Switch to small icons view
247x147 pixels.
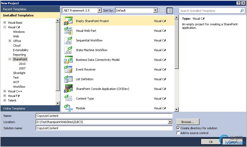pyautogui.click(x=163, y=10)
